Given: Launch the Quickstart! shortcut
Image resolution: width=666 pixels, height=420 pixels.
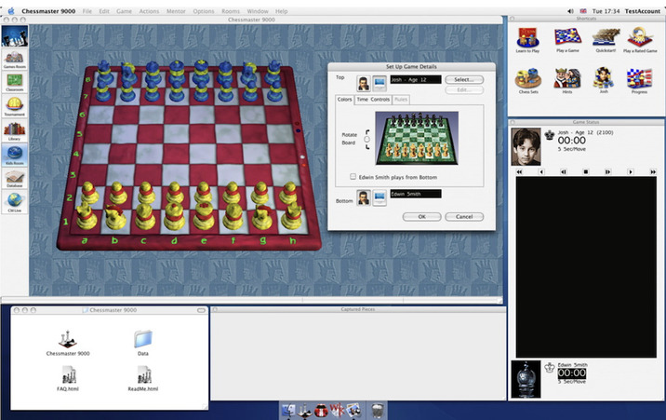Looking at the screenshot, I should (x=601, y=38).
